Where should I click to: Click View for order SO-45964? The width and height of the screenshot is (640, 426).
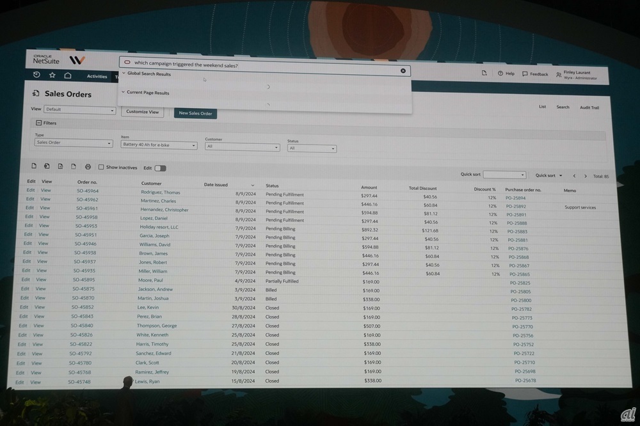45,190
